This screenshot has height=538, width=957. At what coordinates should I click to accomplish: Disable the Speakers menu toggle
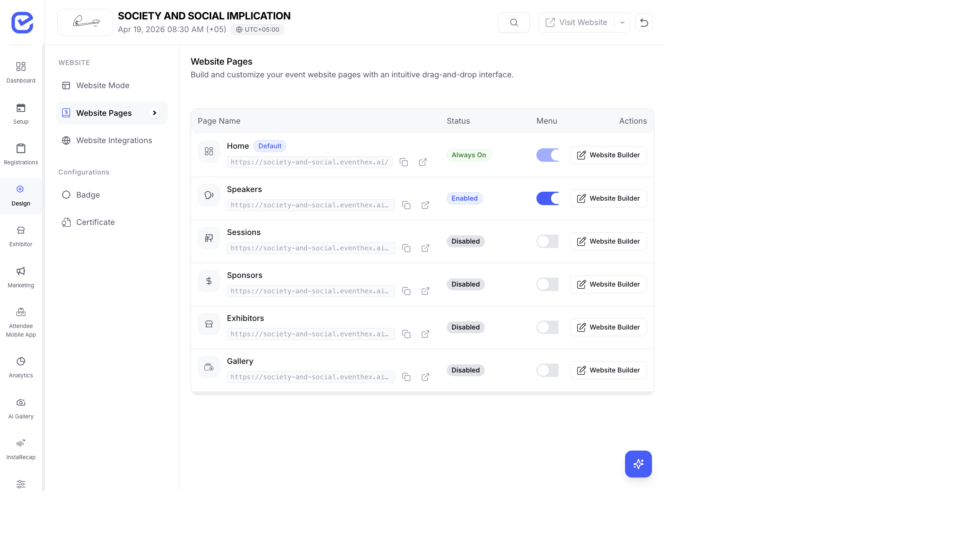547,198
